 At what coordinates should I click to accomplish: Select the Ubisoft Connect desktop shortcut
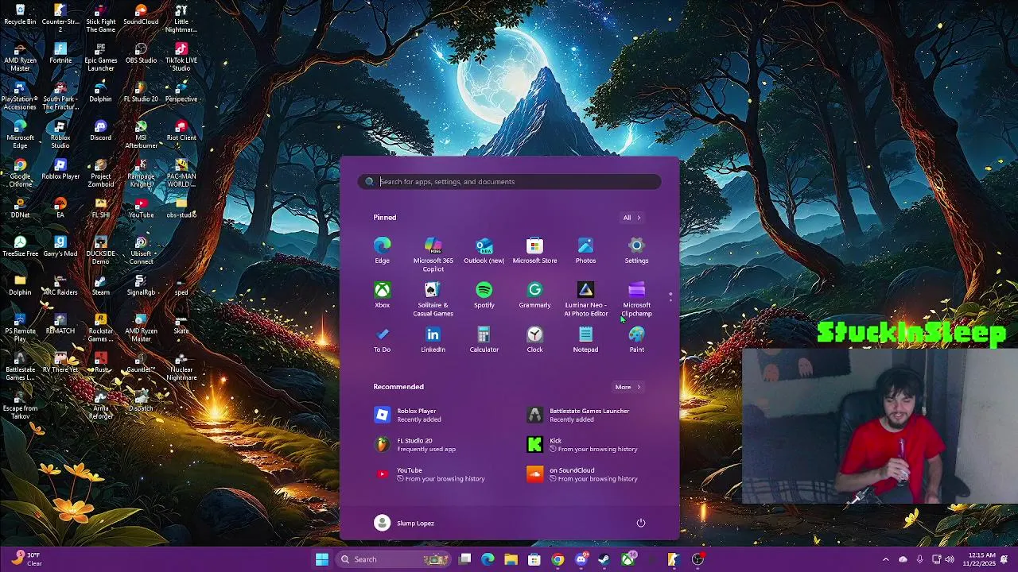pyautogui.click(x=141, y=250)
